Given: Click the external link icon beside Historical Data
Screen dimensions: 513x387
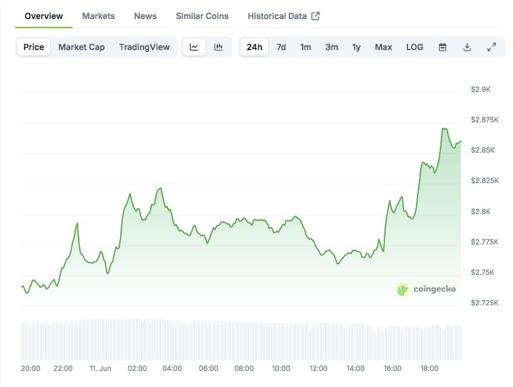Looking at the screenshot, I should point(316,16).
